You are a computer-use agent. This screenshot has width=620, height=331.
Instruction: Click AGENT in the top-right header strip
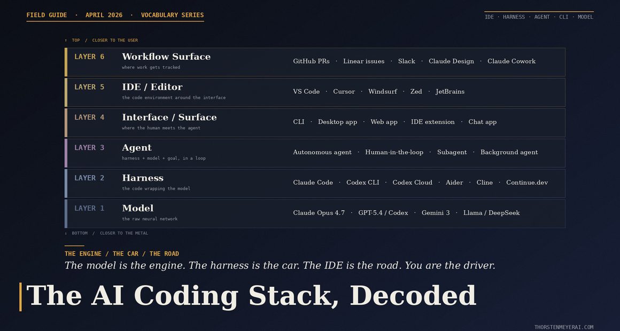click(x=542, y=17)
